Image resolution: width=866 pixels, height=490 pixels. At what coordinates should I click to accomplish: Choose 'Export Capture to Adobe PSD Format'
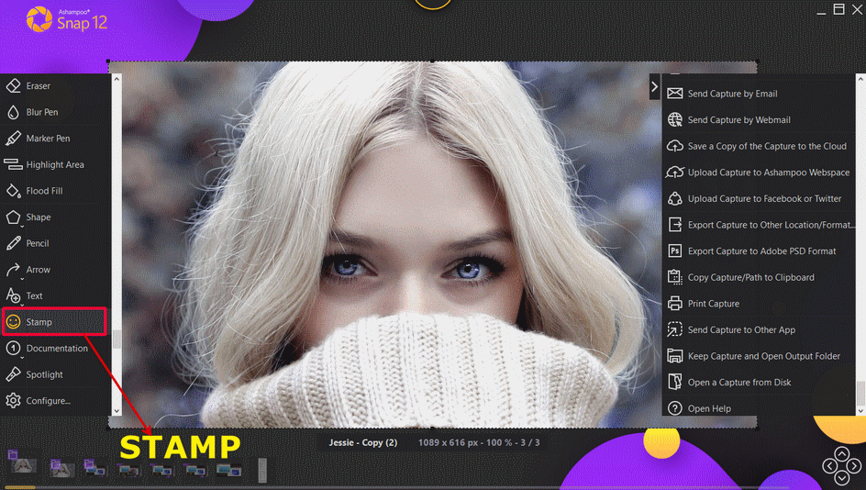point(761,251)
